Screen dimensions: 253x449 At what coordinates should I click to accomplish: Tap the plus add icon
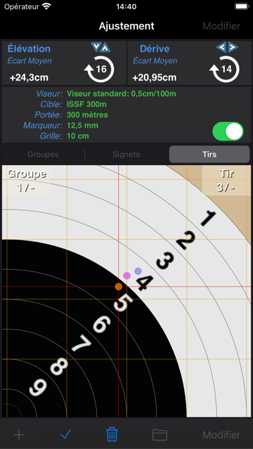[x=19, y=435]
